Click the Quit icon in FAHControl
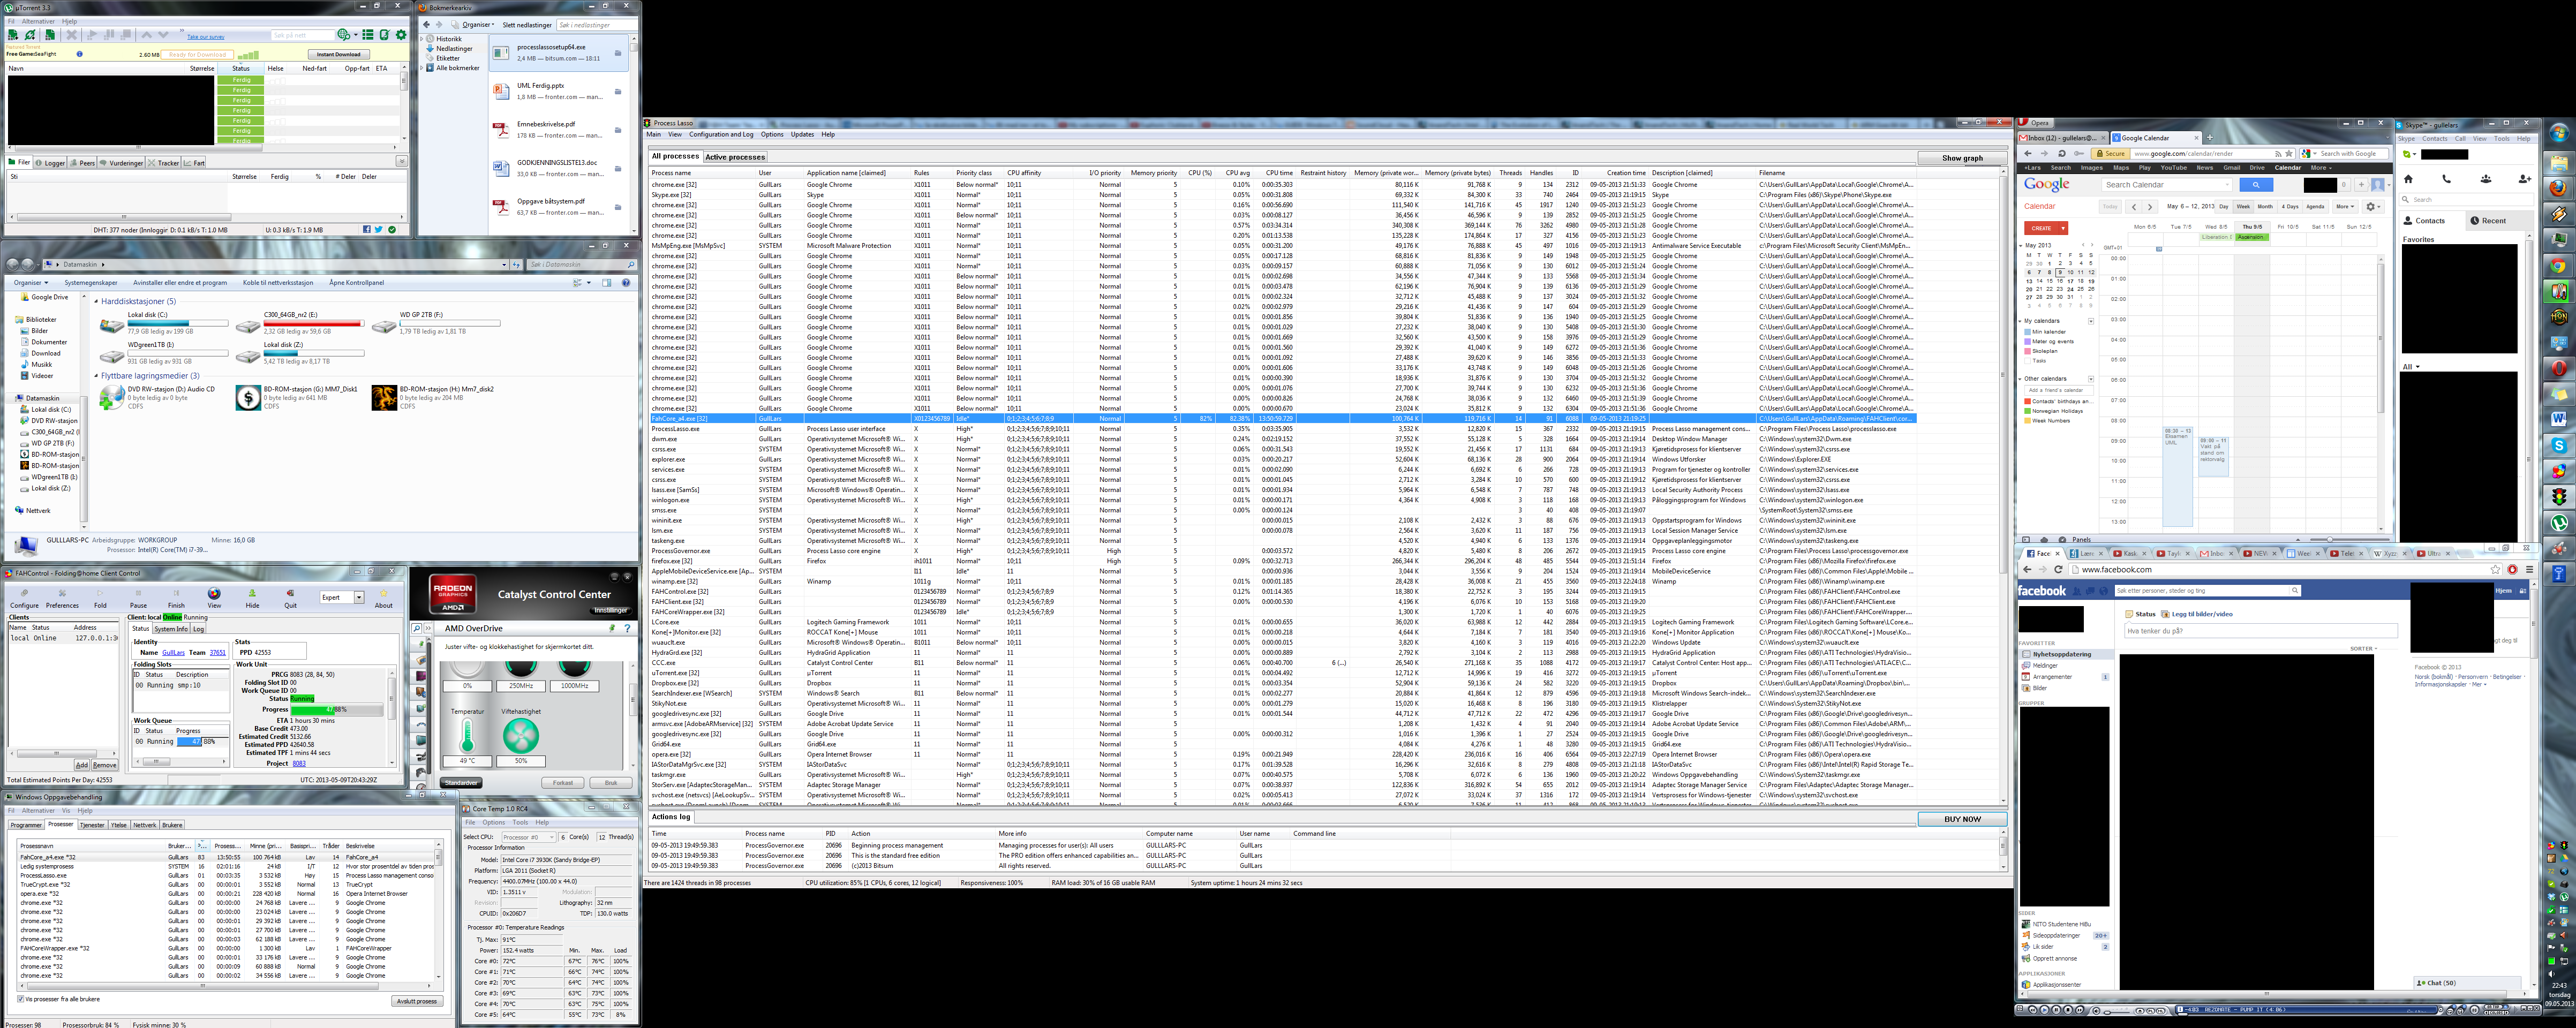 point(291,594)
